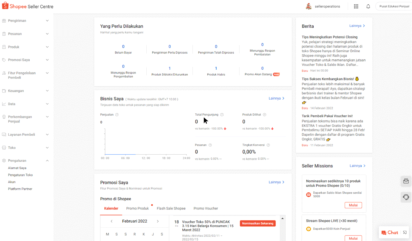Open Lainnya link in Bisnis Saya

tap(276, 98)
